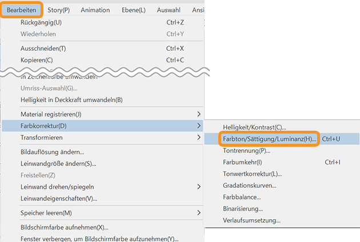360x242 pixels.
Task: Choose Farbton/Sättigung/Luminanz(H) option
Action: coord(269,139)
